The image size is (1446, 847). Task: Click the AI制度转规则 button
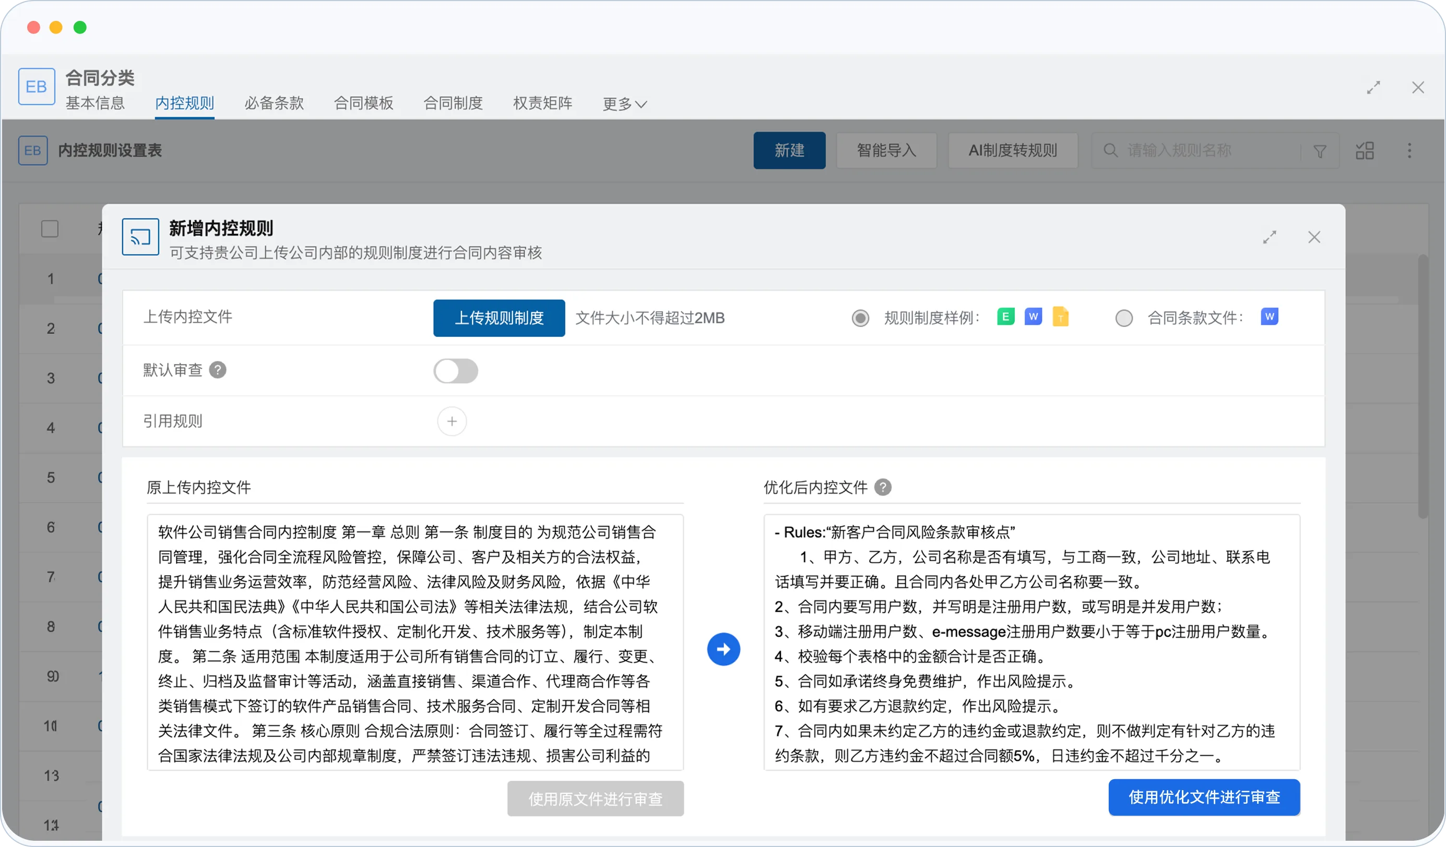click(1013, 150)
